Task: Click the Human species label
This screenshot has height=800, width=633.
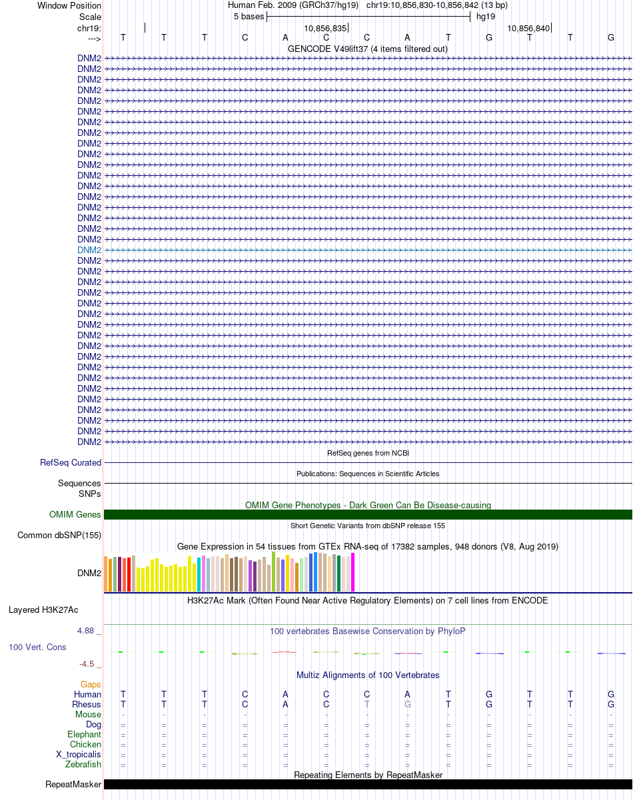Action: click(88, 694)
